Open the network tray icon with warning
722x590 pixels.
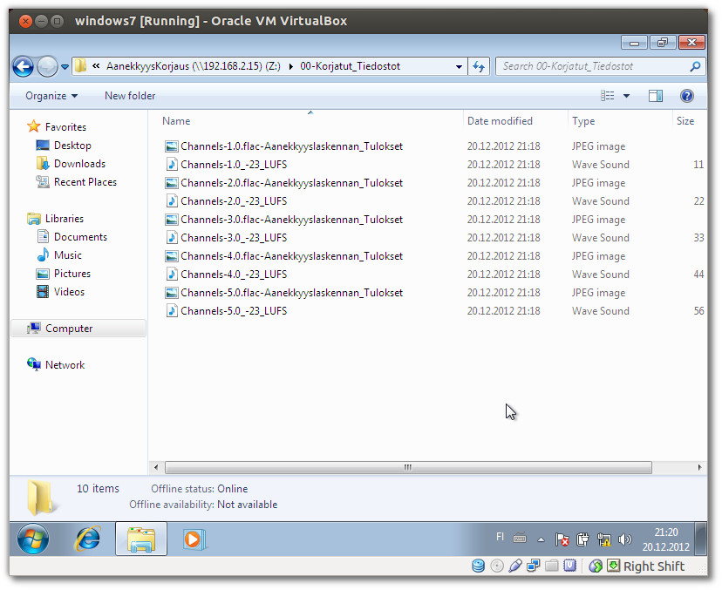point(603,539)
